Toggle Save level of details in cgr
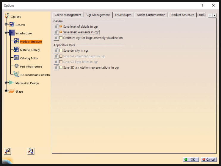Viewport: 221px width, 166px height. (x=61, y=26)
